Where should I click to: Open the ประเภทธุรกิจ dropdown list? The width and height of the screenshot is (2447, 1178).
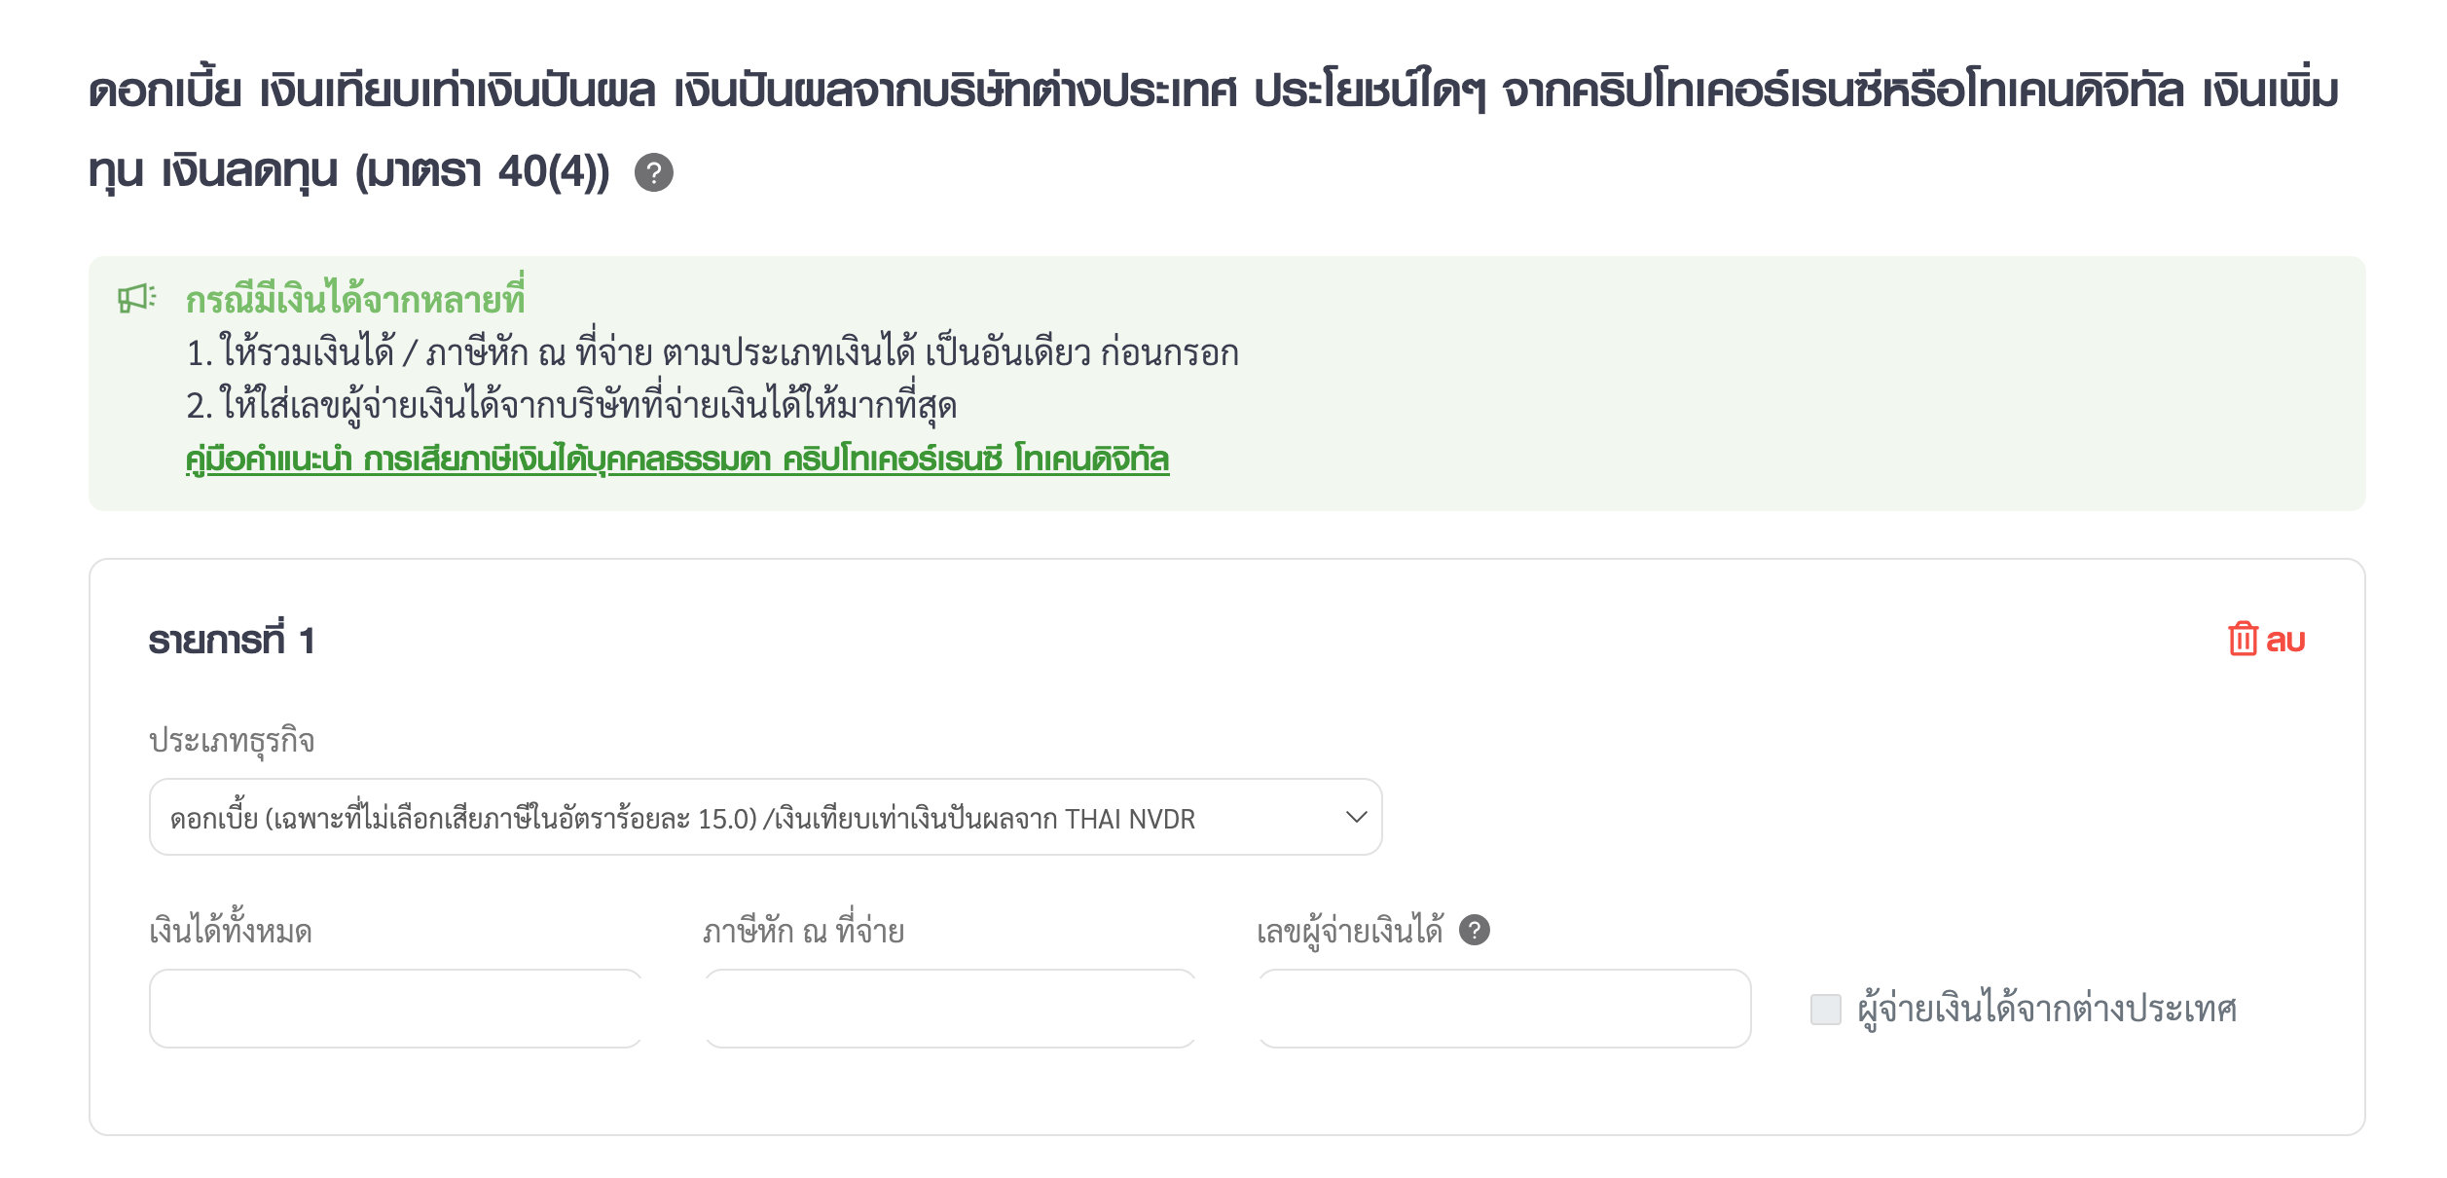(x=765, y=817)
